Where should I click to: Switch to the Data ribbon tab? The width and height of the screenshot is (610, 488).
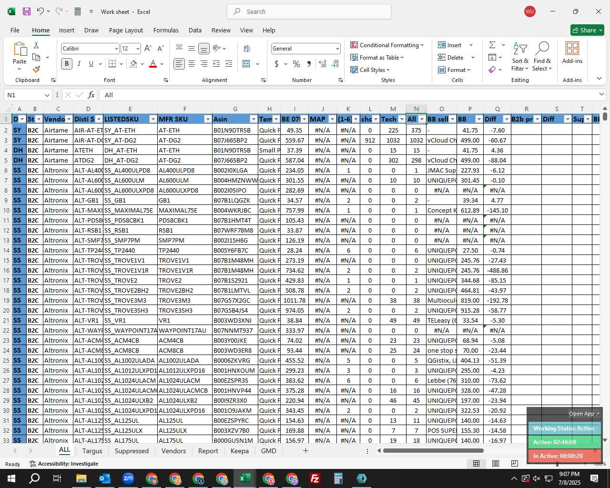pos(195,30)
